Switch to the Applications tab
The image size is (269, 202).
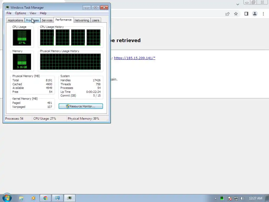point(15,20)
